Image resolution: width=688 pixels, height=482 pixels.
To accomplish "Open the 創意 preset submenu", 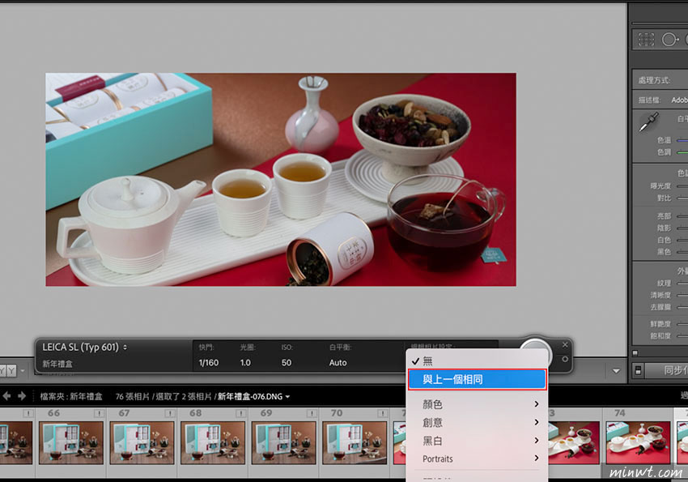I will pos(477,422).
